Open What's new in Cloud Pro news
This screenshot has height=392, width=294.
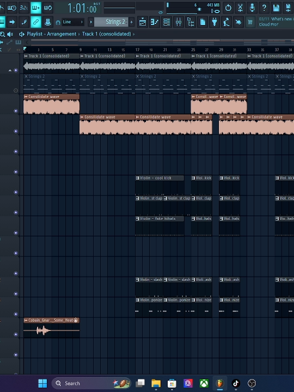276,22
